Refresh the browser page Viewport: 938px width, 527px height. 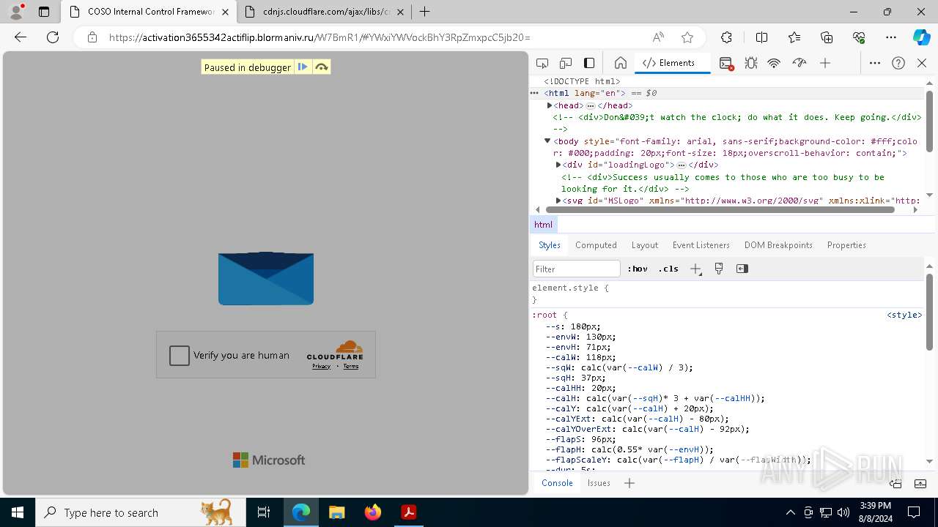(x=53, y=37)
